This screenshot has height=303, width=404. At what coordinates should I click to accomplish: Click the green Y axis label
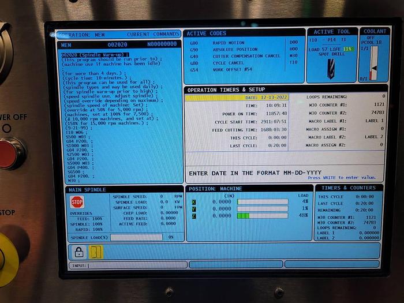[x=194, y=209]
